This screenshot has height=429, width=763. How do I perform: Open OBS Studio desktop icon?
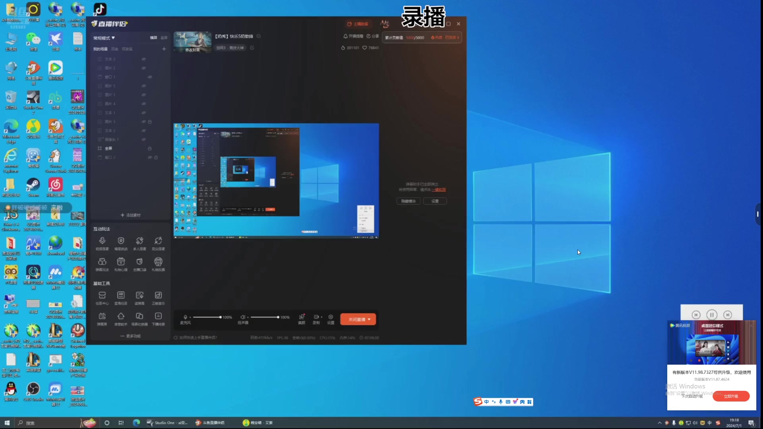click(33, 392)
